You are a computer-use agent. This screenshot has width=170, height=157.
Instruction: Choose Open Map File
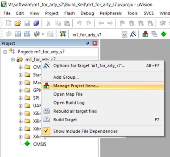point(103,94)
